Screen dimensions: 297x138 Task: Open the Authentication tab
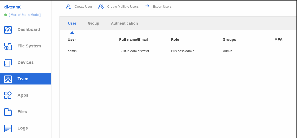coord(124,23)
